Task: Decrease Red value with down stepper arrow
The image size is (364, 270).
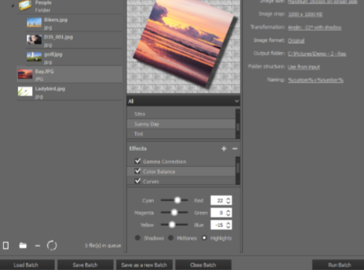Action: (x=228, y=202)
